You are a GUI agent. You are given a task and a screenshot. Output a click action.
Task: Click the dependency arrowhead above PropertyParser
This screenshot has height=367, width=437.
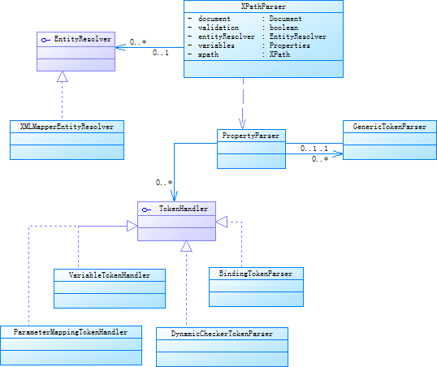[243, 123]
